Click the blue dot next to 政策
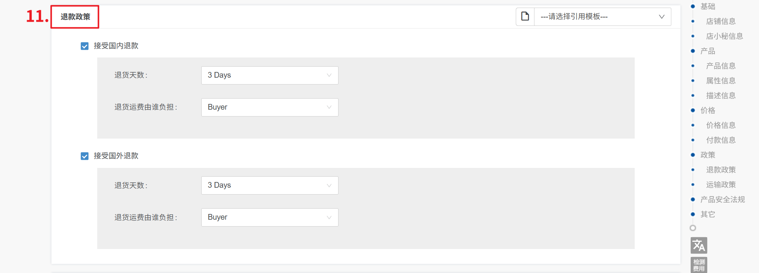Viewport: 759px width, 273px height. click(x=693, y=155)
